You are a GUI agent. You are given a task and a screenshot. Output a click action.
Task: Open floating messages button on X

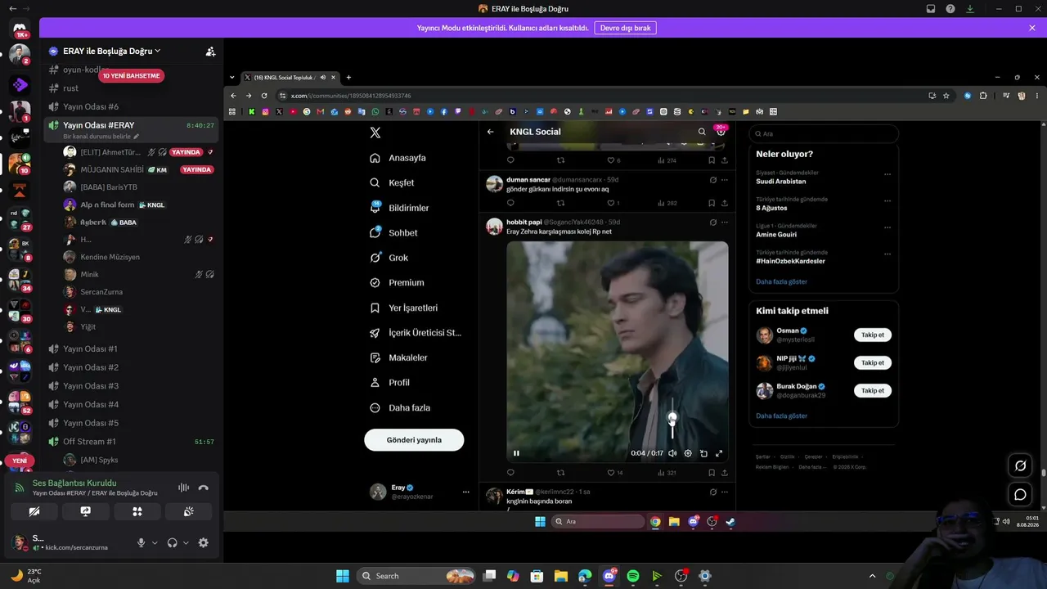1020,494
